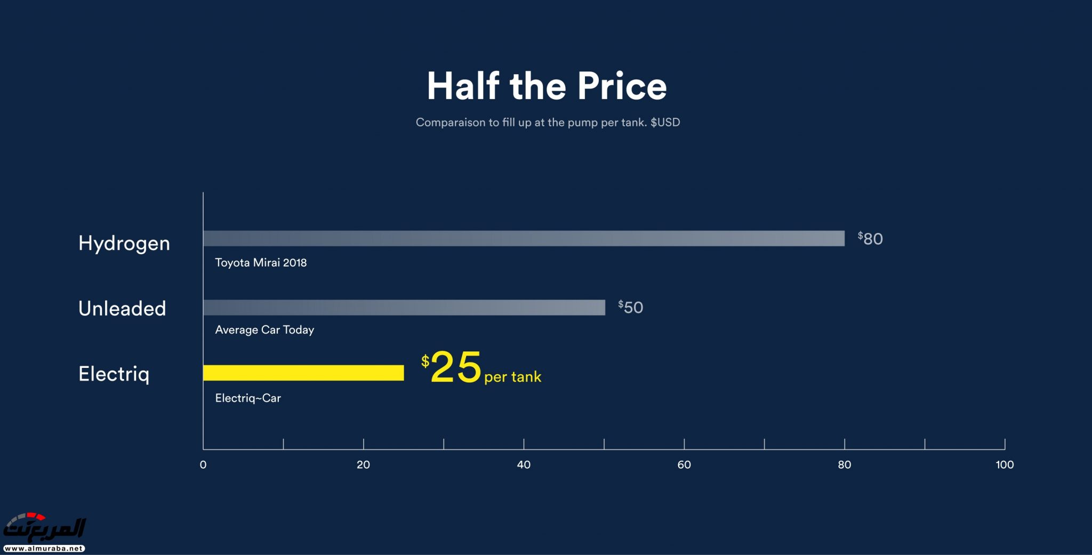1092x555 pixels.
Task: Click the 40 axis tick label
Action: click(524, 464)
